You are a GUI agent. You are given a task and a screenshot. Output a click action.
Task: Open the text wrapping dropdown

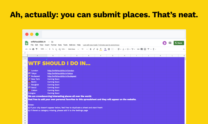(128, 49)
